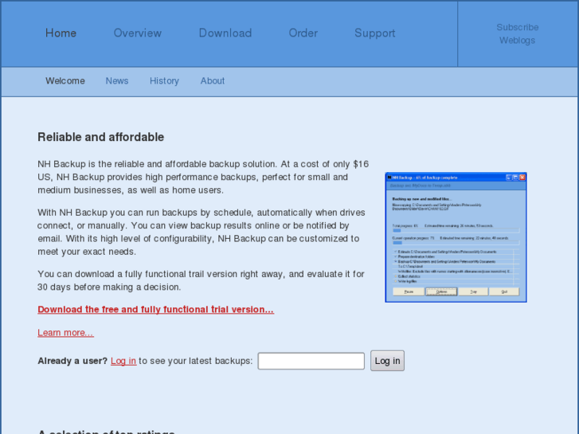This screenshot has width=579, height=434.
Task: Open the NH Backup screenshot thumbnail
Action: coord(456,237)
